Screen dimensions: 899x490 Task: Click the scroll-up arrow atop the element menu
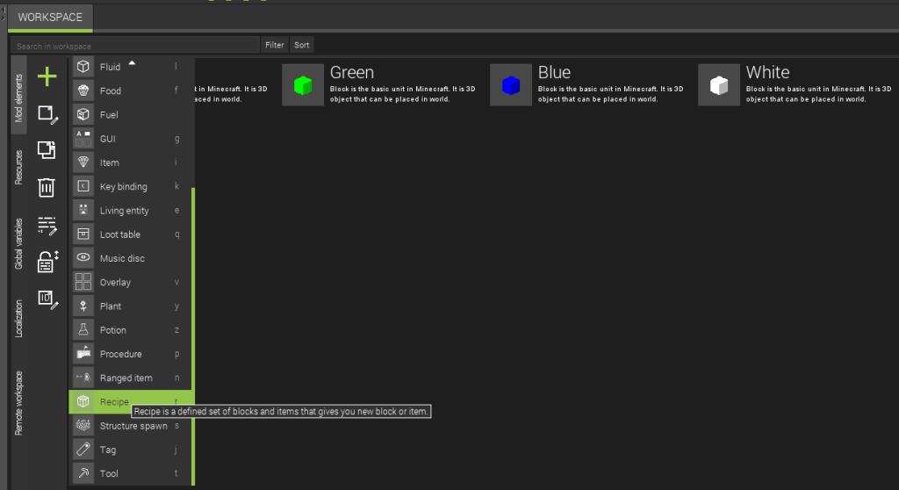click(x=132, y=62)
